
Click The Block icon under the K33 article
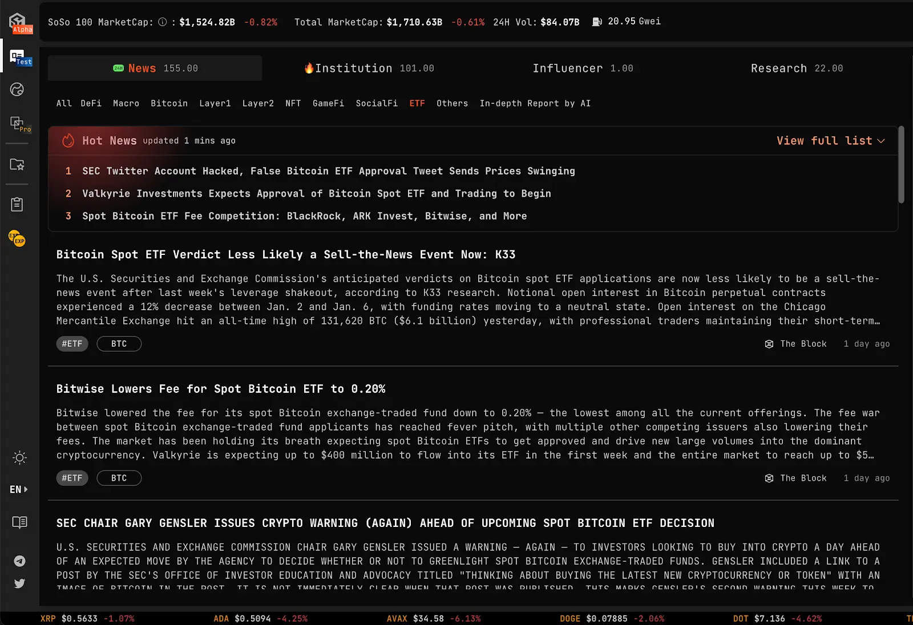pos(769,344)
